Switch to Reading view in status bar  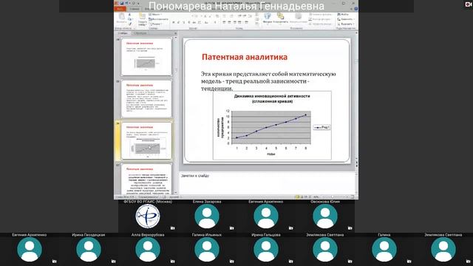point(305,197)
